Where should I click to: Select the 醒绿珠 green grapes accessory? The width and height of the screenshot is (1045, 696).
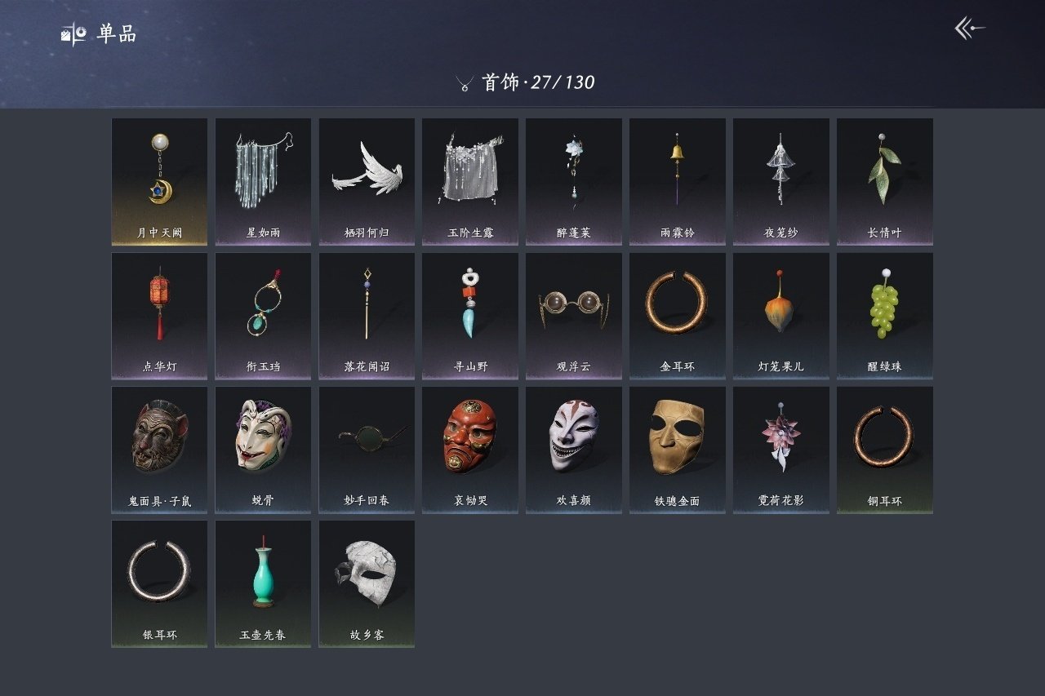coord(884,316)
